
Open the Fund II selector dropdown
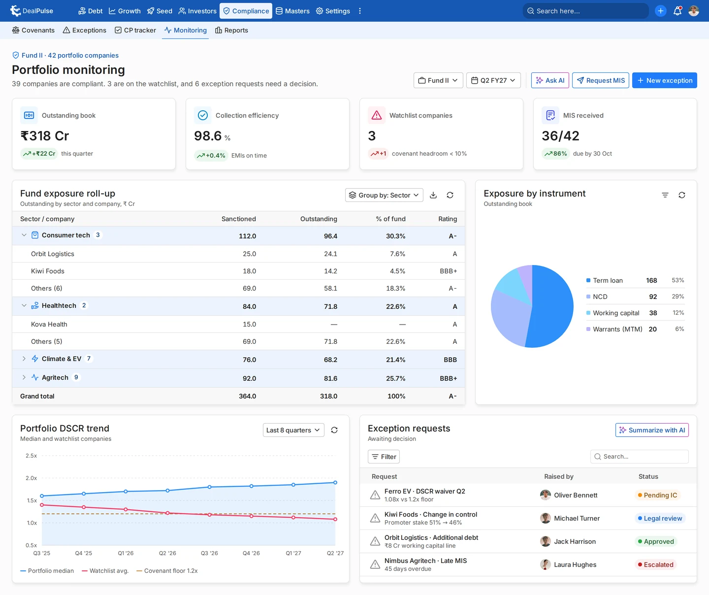click(x=438, y=80)
